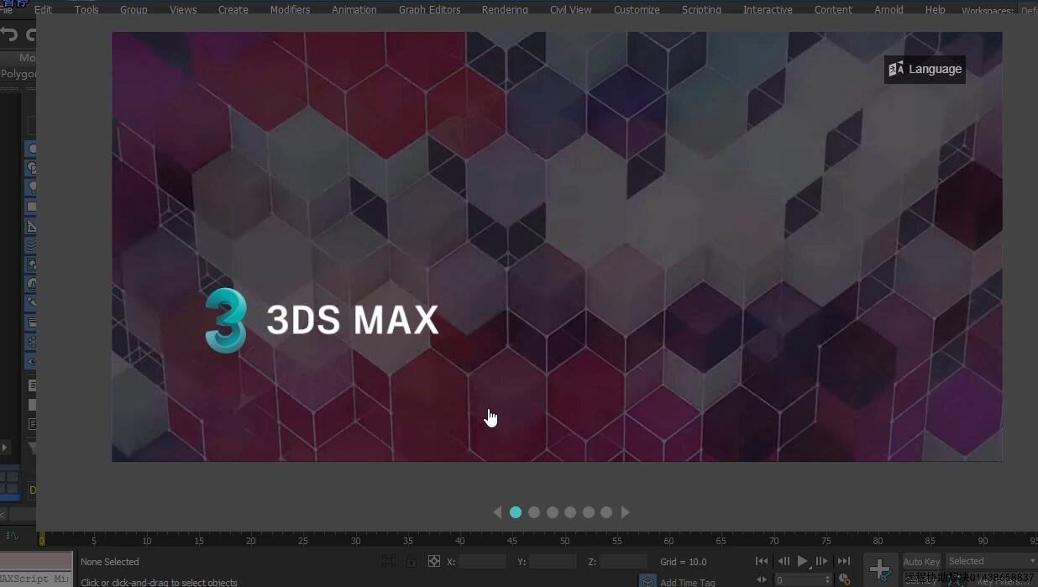The height and width of the screenshot is (587, 1038).
Task: Click the cube icon beside Add Time Tag
Action: (x=647, y=580)
